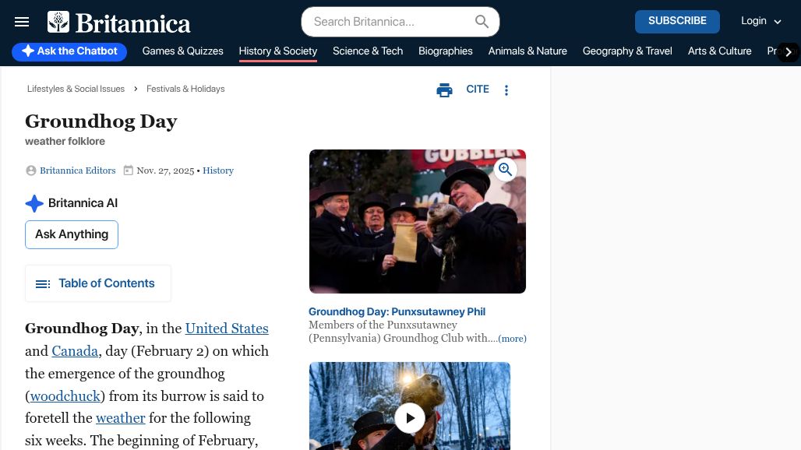
Task: Click the Britannica AI sparkle icon
Action: [34, 203]
